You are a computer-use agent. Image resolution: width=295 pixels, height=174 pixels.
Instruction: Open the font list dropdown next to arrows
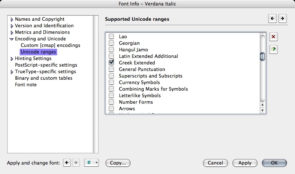click(x=91, y=163)
